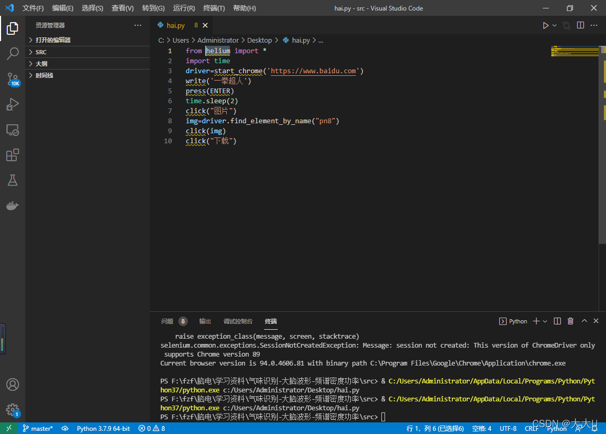This screenshot has height=434, width=606.
Task: Switch to the 调试控制台 tab
Action: [238, 321]
